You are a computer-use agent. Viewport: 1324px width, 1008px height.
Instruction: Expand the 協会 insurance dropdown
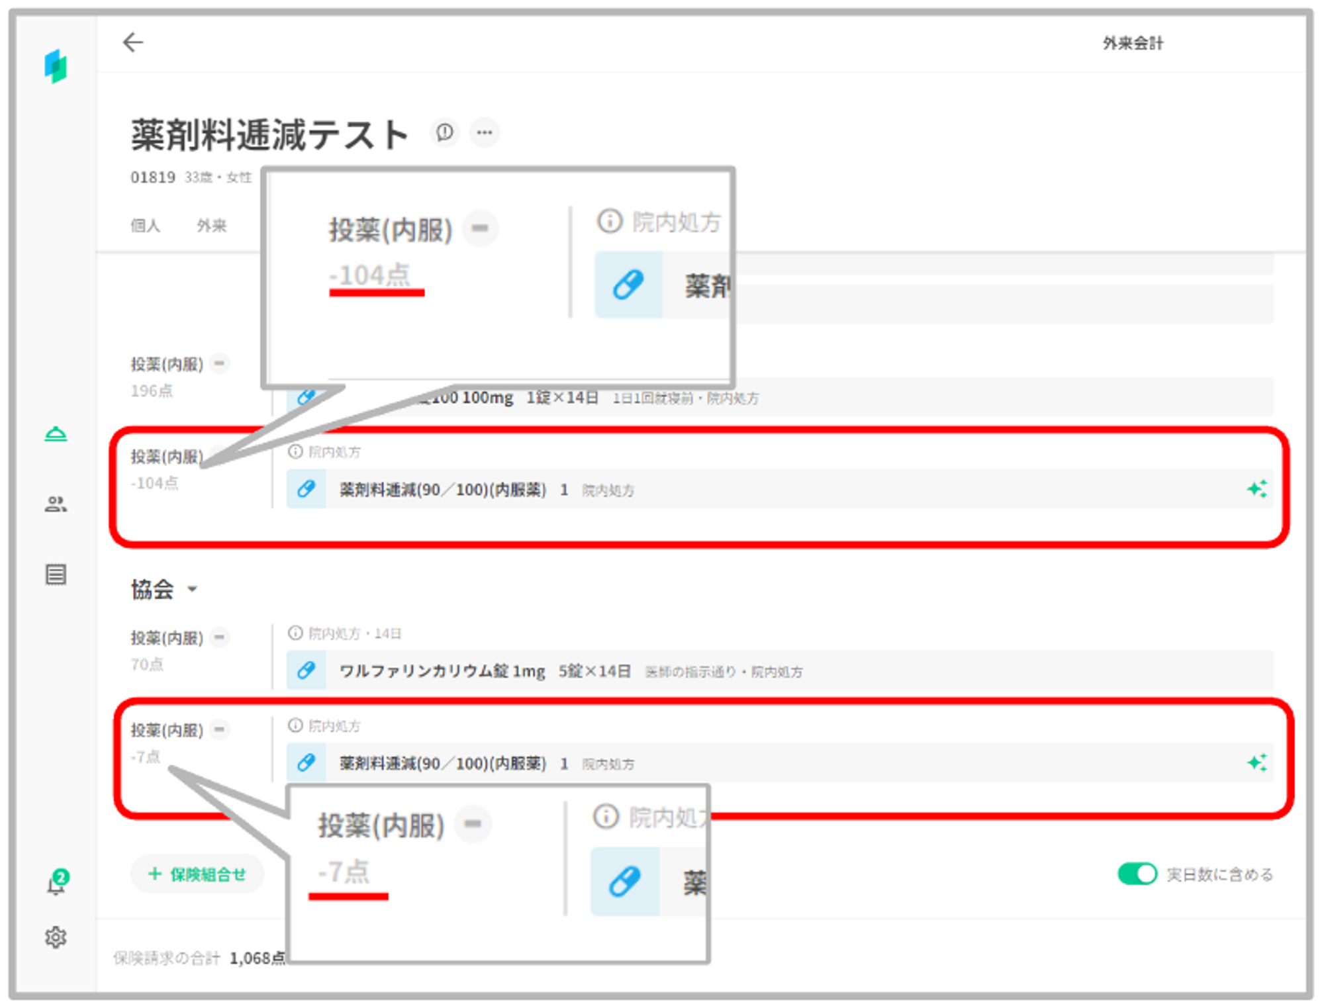[192, 589]
